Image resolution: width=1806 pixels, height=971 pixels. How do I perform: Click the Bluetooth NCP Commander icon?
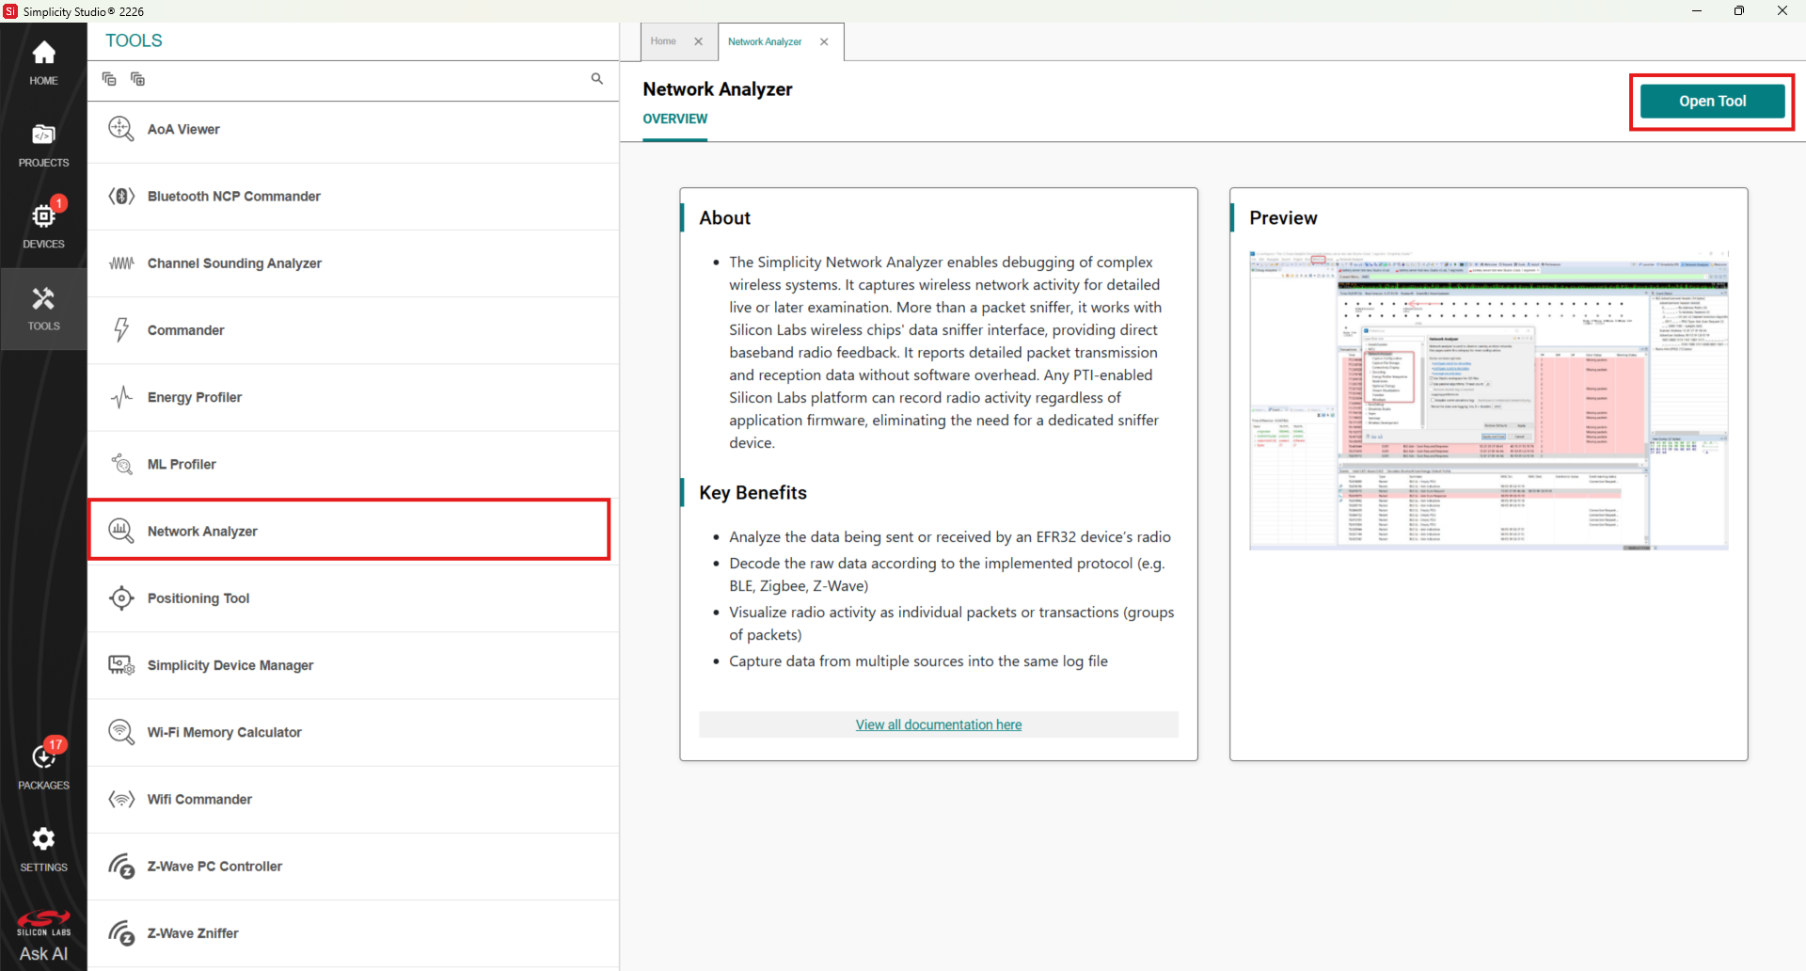pos(121,196)
